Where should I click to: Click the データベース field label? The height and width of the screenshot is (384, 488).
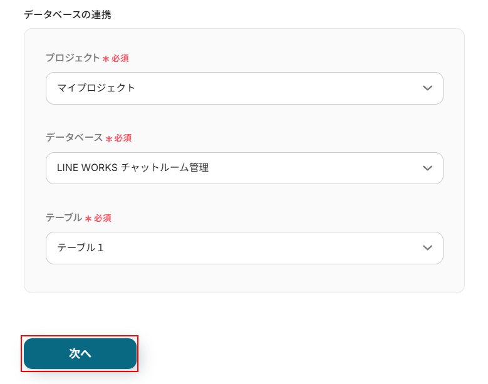[x=74, y=138]
